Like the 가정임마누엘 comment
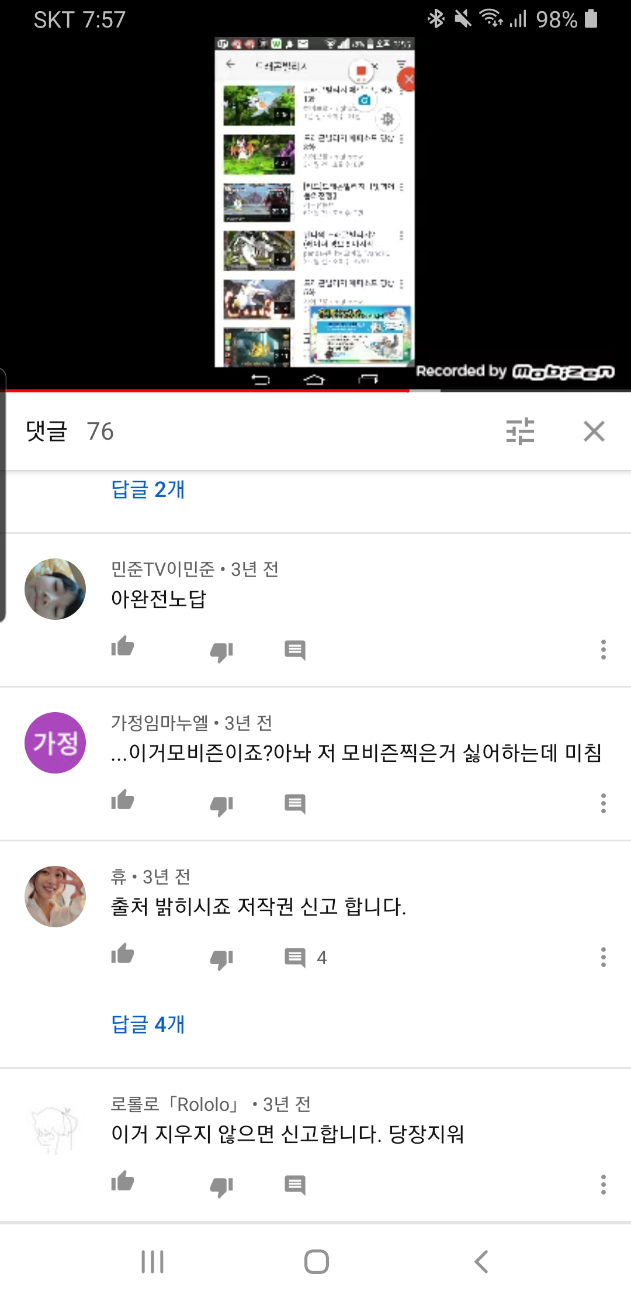The height and width of the screenshot is (1298, 631). point(123,800)
